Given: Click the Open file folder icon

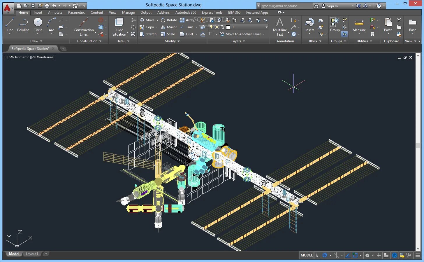Looking at the screenshot, I should pyautogui.click(x=26, y=6).
